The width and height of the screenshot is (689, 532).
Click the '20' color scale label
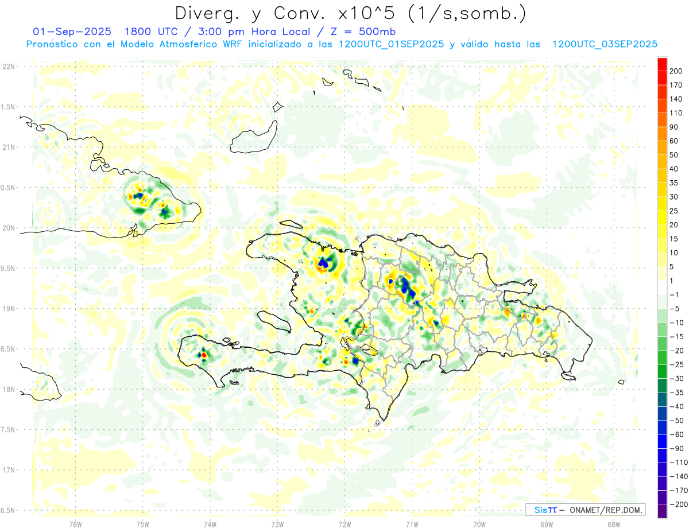tap(673, 224)
